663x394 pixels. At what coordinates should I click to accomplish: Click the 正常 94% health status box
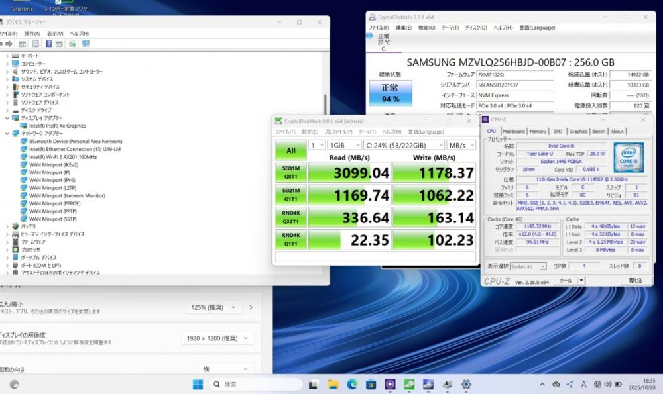point(391,93)
